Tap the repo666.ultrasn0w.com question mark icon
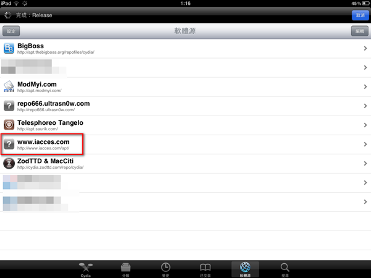Image resolution: width=371 pixels, height=278 pixels. pyautogui.click(x=9, y=106)
